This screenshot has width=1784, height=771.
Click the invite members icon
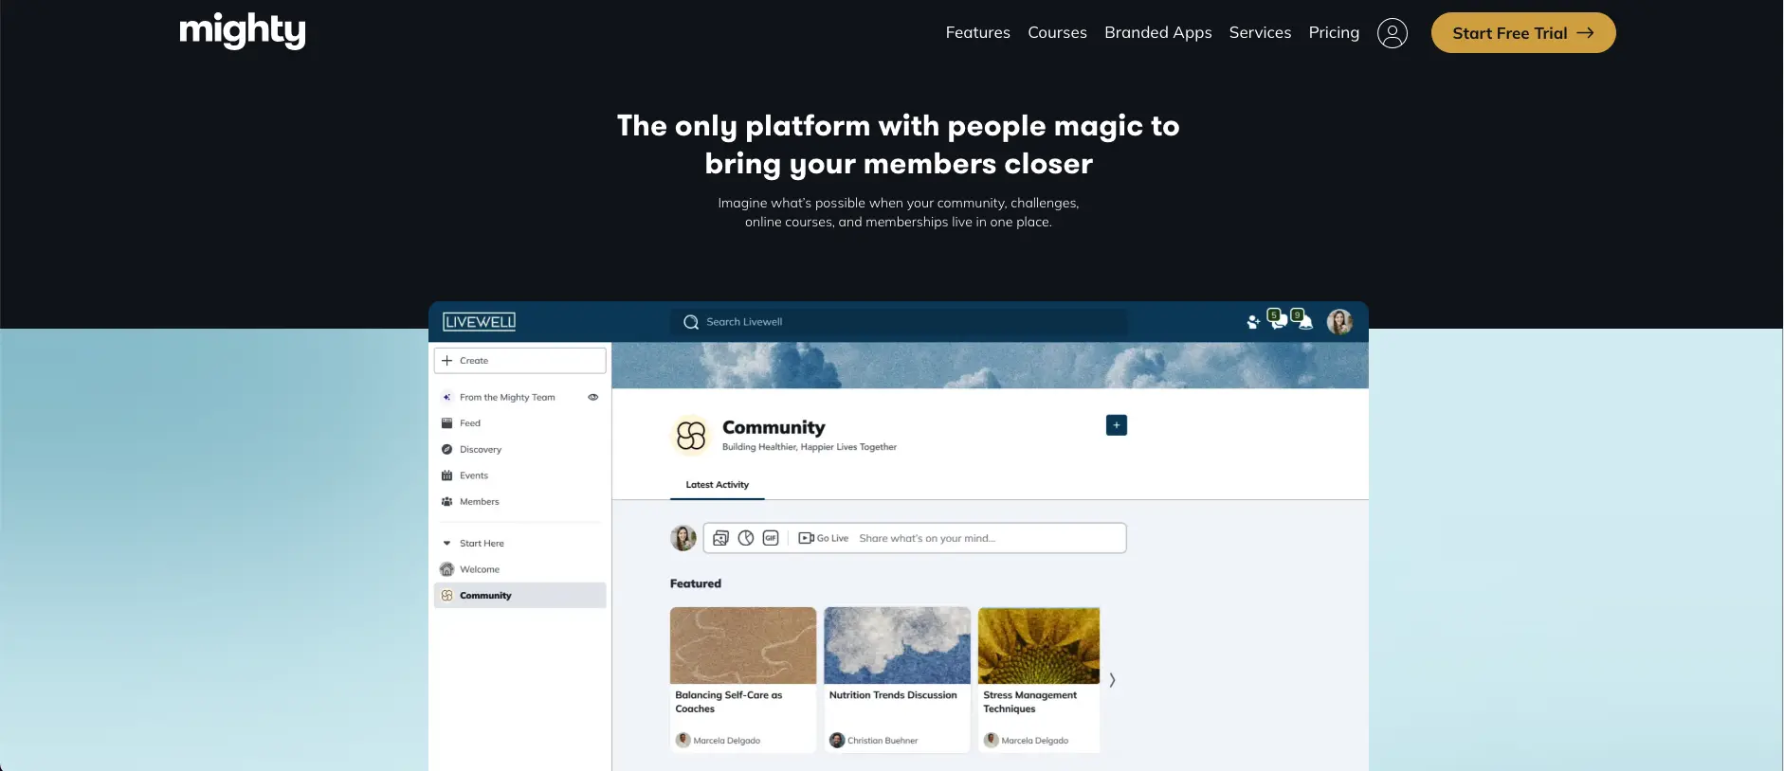[x=1253, y=322]
